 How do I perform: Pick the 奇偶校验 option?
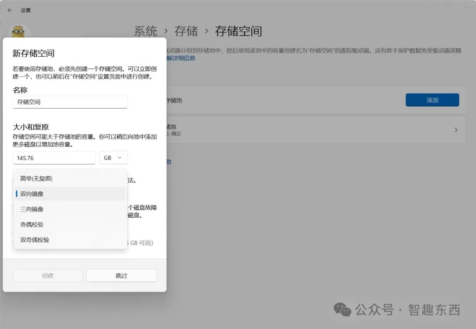(32, 225)
